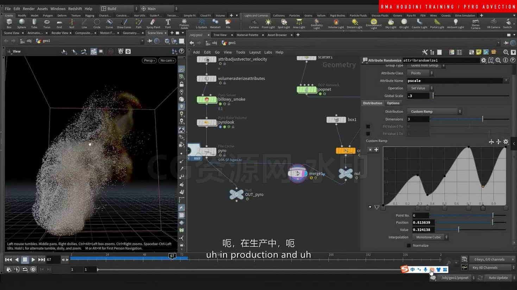This screenshot has width=517, height=290.
Task: Switch to the Options tab
Action: point(393,103)
